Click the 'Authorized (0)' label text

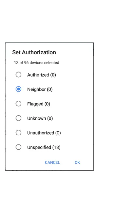pos(42,75)
